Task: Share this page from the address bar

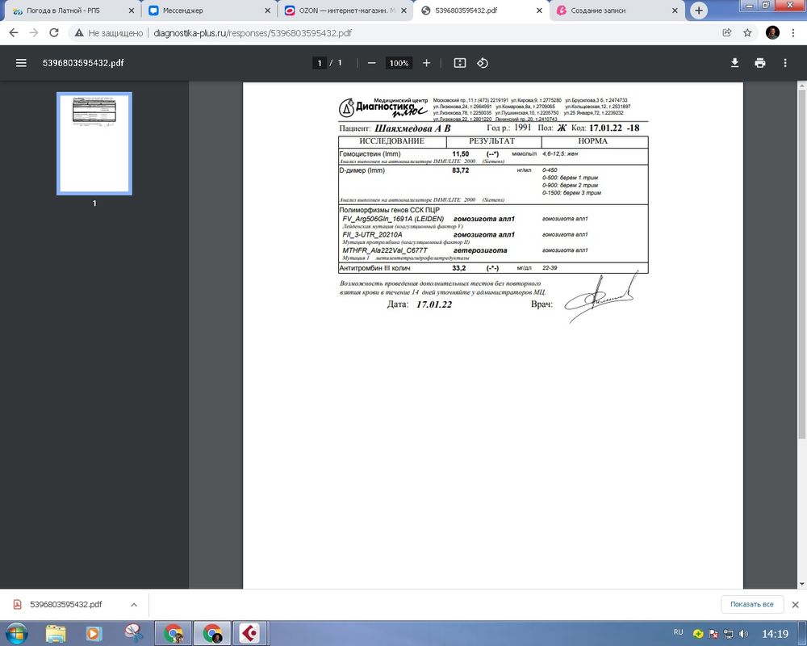Action: (x=727, y=33)
